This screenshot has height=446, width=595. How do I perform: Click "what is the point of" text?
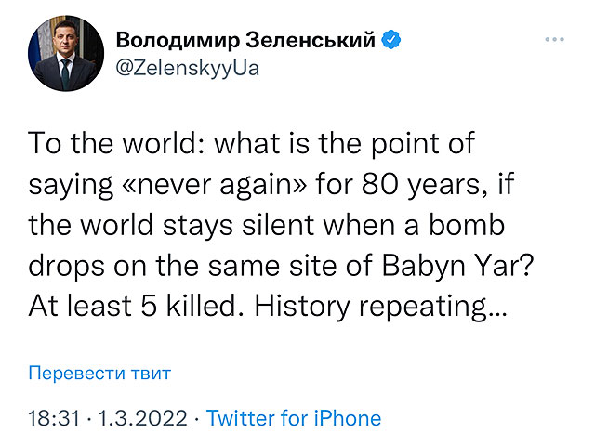345,143
